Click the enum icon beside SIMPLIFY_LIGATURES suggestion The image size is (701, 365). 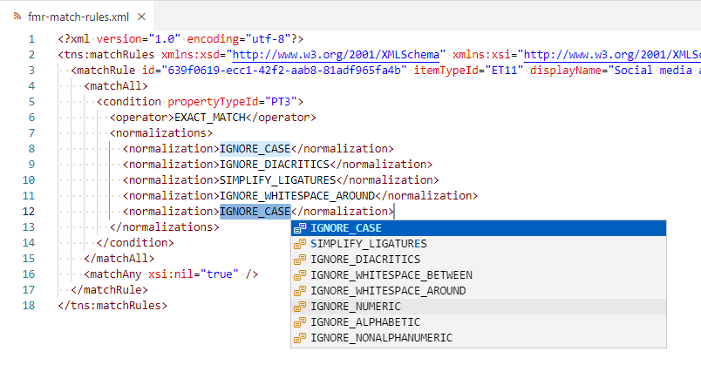coord(300,244)
